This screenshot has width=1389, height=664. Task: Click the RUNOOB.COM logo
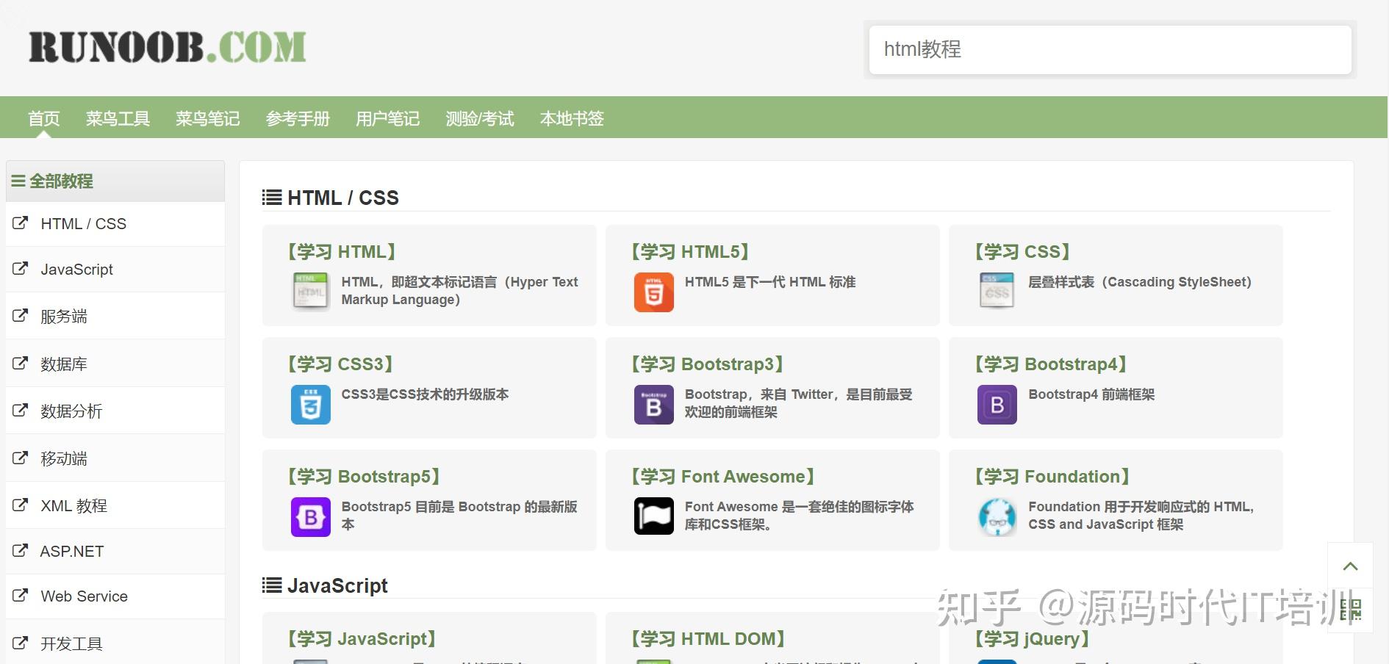(x=168, y=47)
